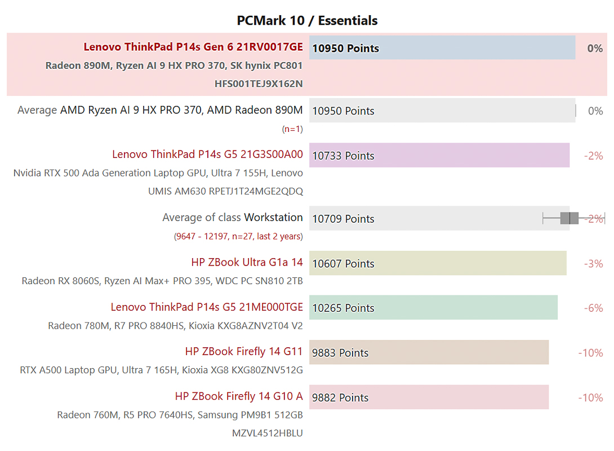Click the Radeon RX 8060S, Ryzen AI Max+ specs line

[x=162, y=281]
